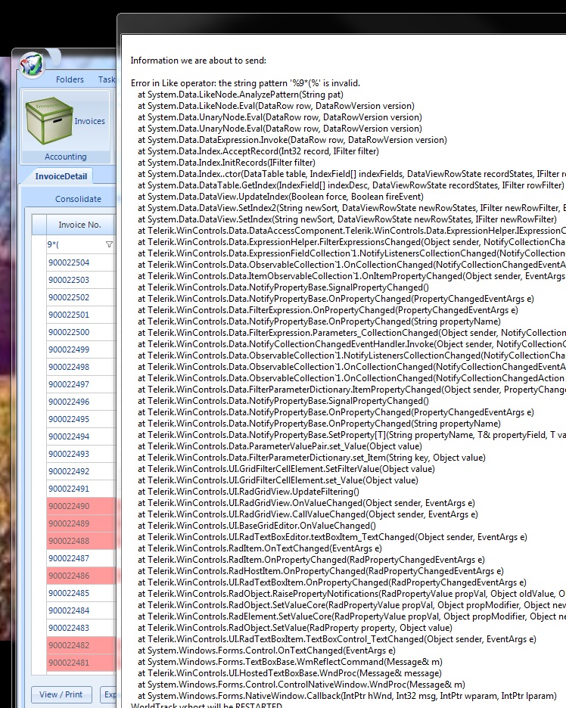Click the filter funnel icon in Invoice No. column

pyautogui.click(x=109, y=244)
